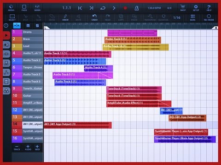Viewport: 221px width, 165px height.
Task: Change the 130.0 BPM tempo value
Action: point(154,8)
